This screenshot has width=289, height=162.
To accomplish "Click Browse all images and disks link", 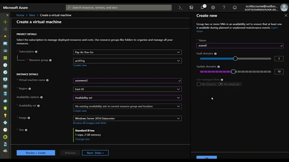I will [90, 123].
